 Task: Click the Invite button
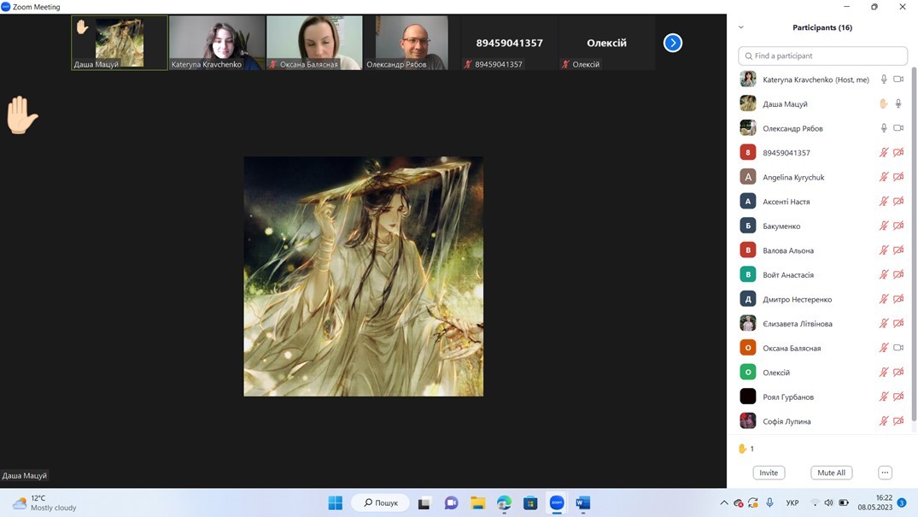tap(769, 473)
